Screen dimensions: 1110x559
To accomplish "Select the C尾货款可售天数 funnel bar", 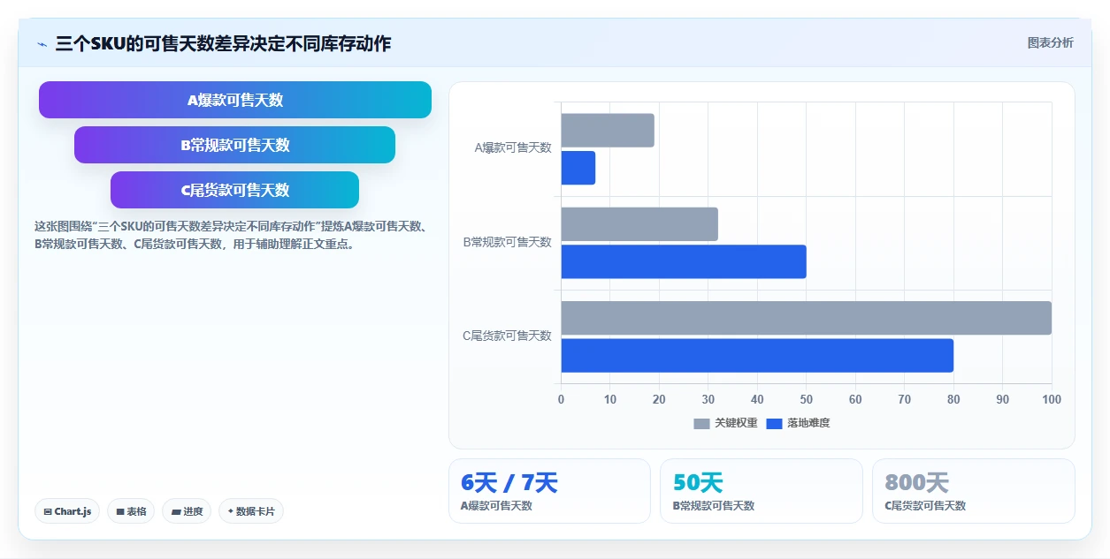I will (235, 190).
